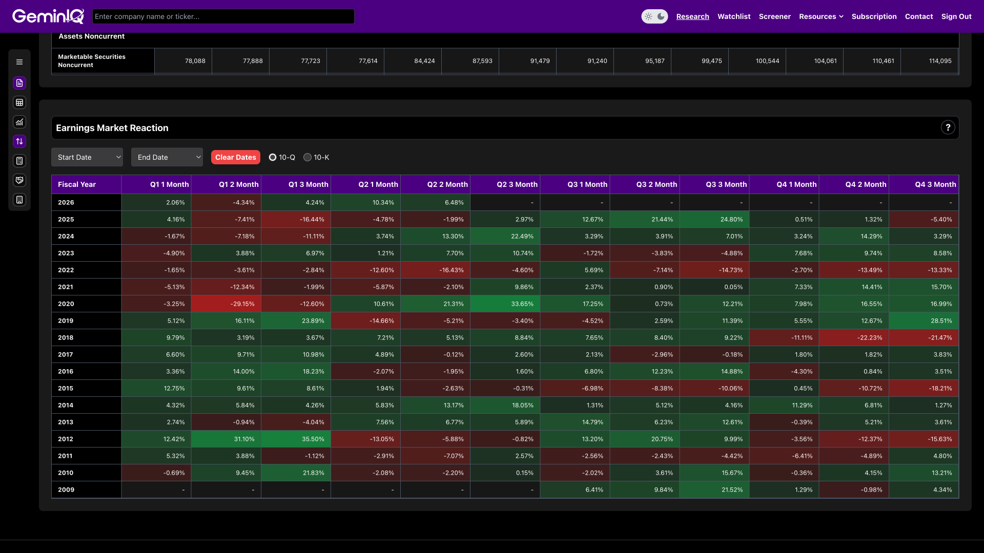This screenshot has height=553, width=984.
Task: Click the Fiscal Year column header
Action: (86, 184)
